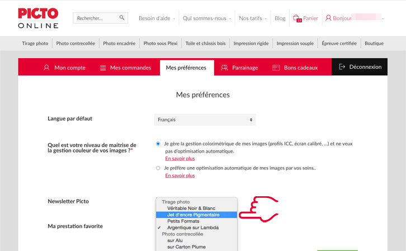Select automatic image optimisation radio option
This screenshot has height=251, width=406.
pos(158,168)
